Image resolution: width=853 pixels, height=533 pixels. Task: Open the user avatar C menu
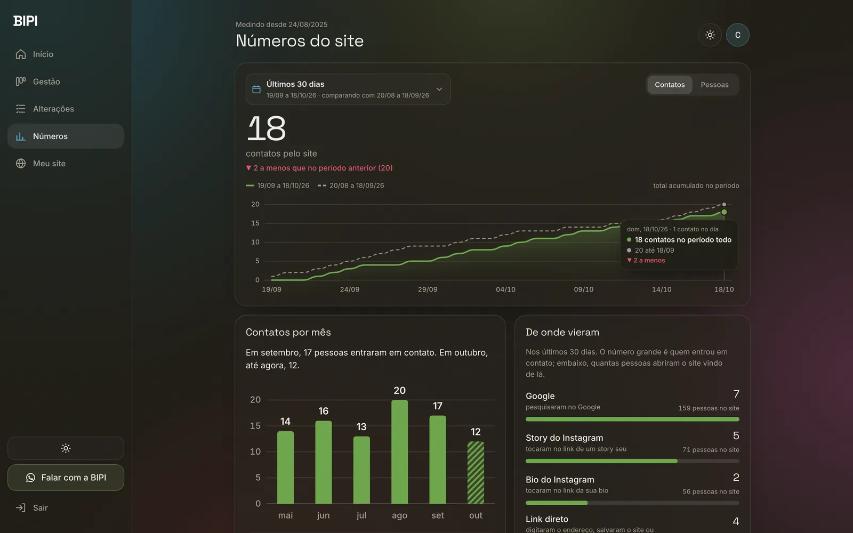(x=738, y=35)
